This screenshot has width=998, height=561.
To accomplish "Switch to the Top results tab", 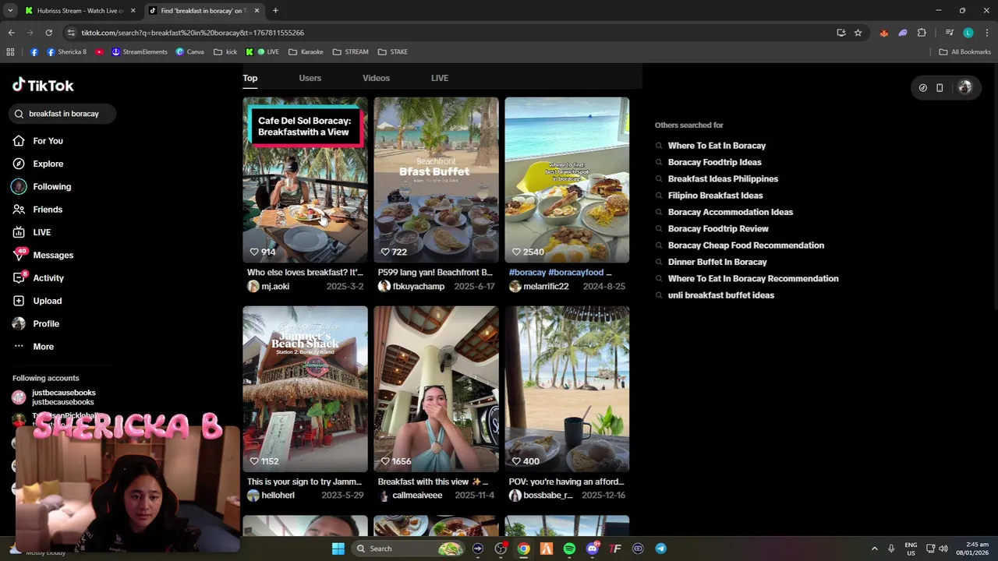I will click(249, 78).
